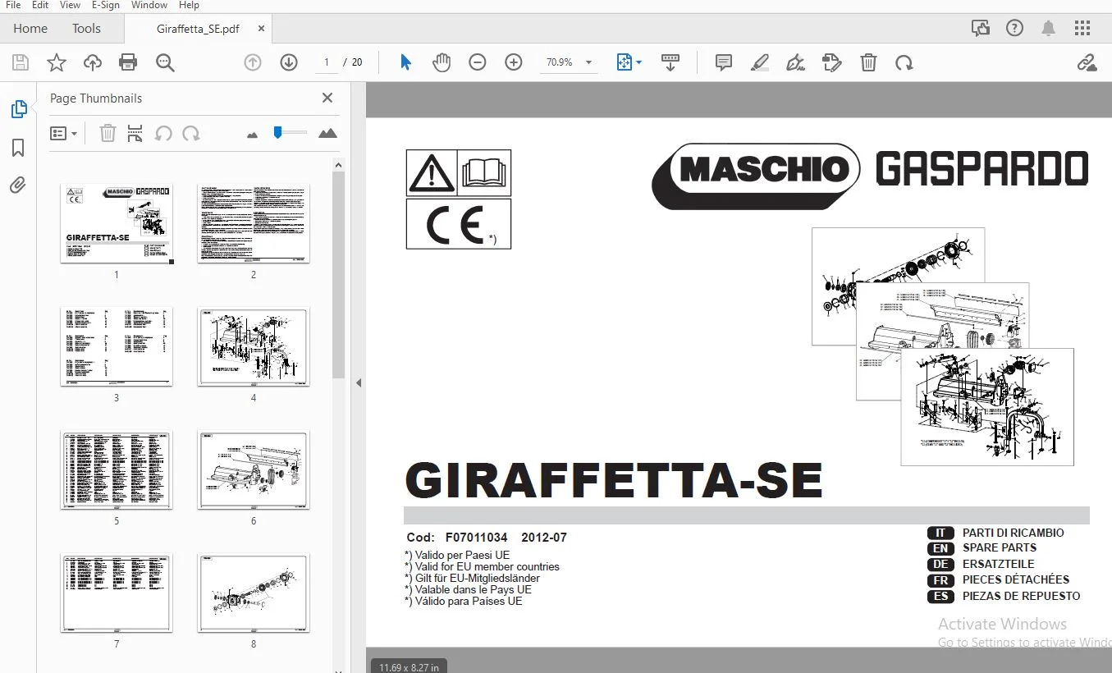Click the Save file icon
This screenshot has width=1112, height=673.
21,62
